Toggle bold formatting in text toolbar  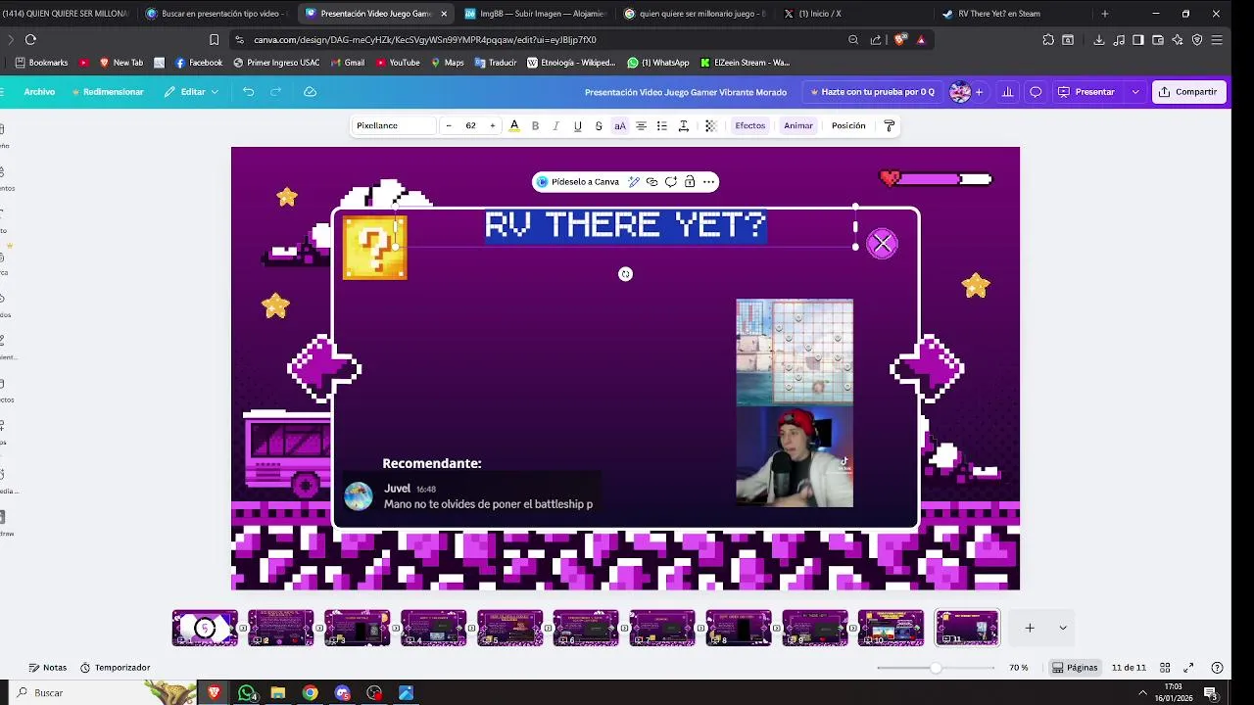[x=535, y=125]
